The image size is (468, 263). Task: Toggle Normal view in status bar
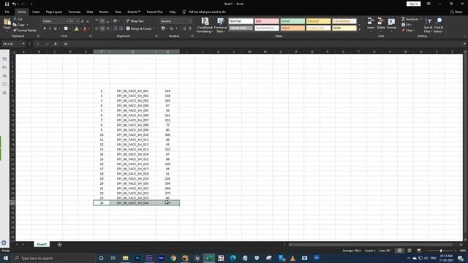pyautogui.click(x=399, y=251)
